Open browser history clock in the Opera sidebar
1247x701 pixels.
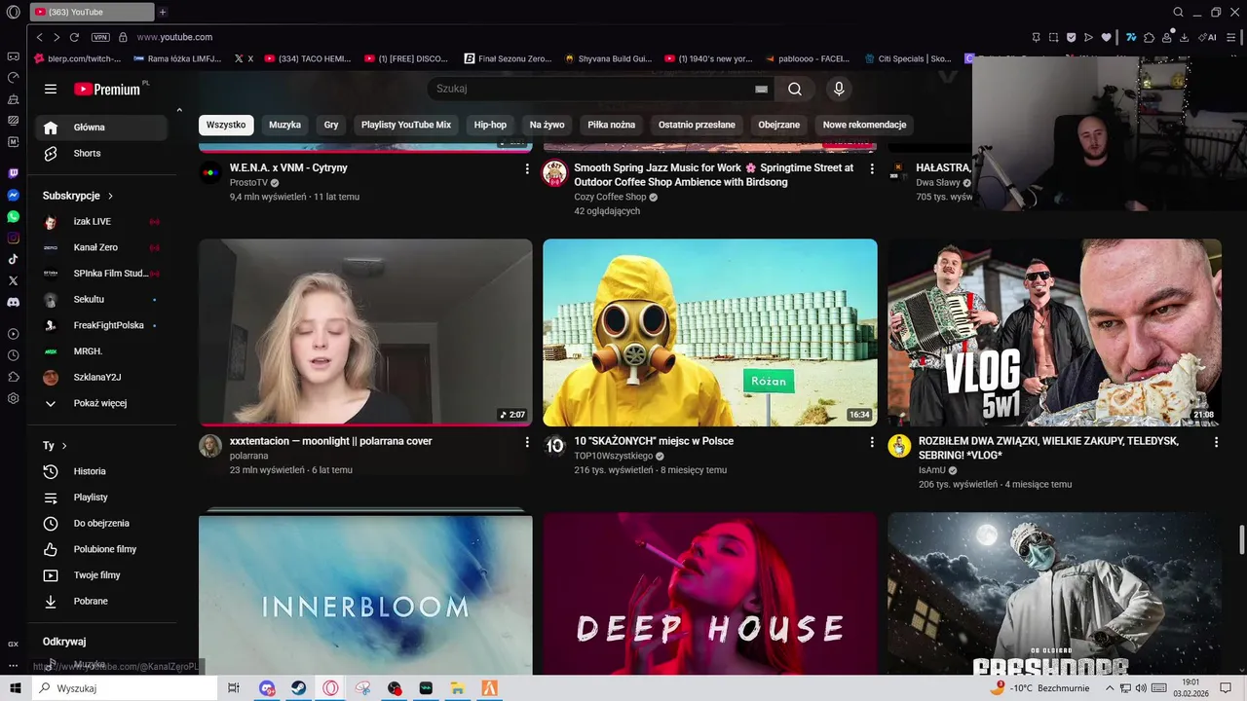[x=13, y=355]
